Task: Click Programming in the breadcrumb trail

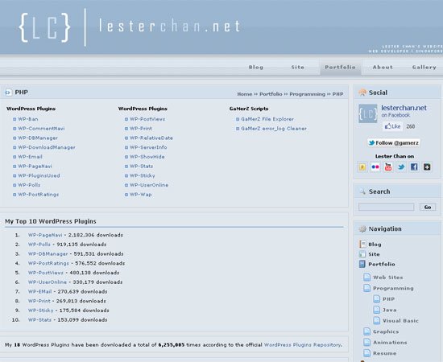Action: coord(308,94)
